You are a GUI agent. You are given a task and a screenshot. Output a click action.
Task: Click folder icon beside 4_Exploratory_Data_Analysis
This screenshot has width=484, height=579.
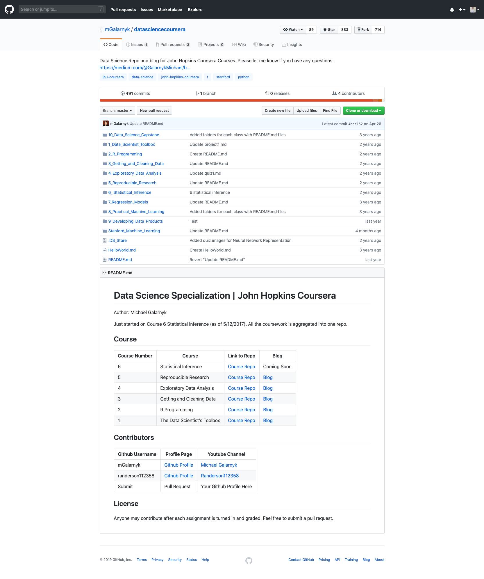tap(105, 173)
